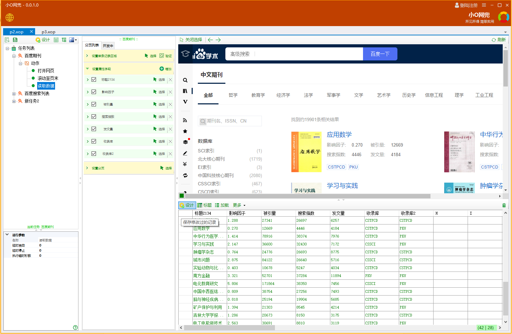Collapse the 百度期刊 task node

tap(14, 56)
